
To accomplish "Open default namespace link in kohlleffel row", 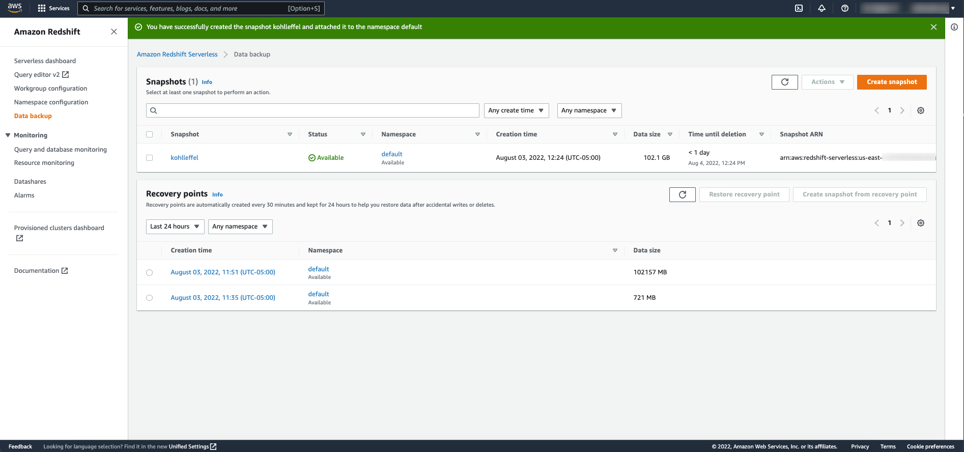I will pos(392,154).
